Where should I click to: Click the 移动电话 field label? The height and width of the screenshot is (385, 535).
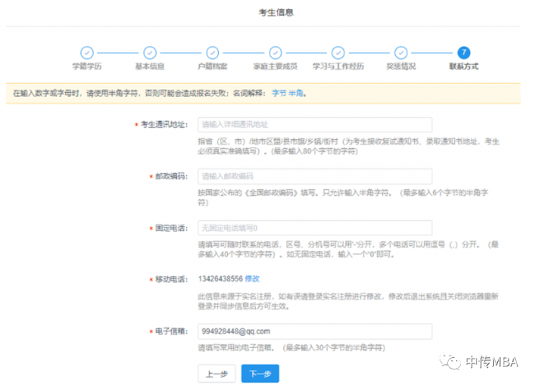click(172, 279)
